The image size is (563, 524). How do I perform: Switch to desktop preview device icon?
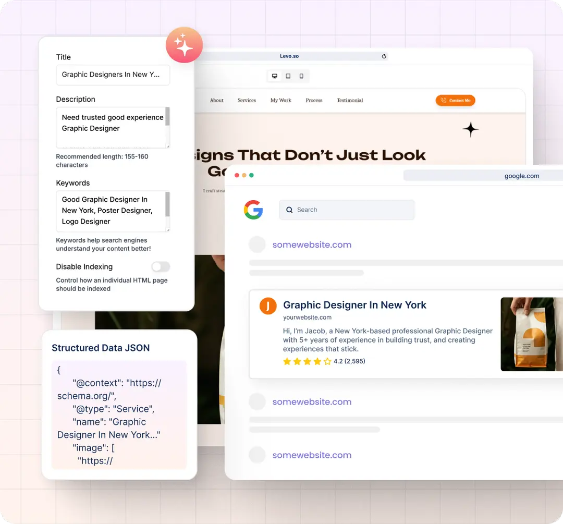click(275, 76)
